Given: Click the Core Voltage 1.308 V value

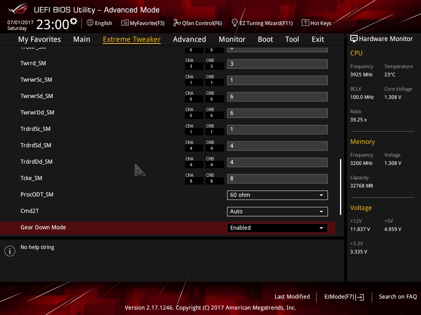Looking at the screenshot, I should (393, 97).
